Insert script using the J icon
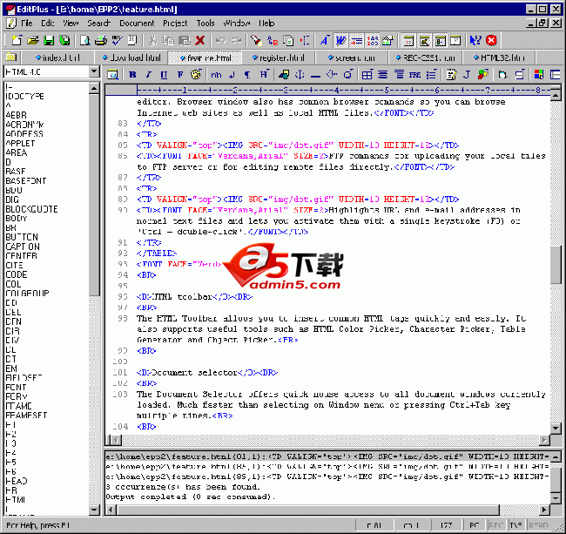The width and height of the screenshot is (566, 534). 467,75
